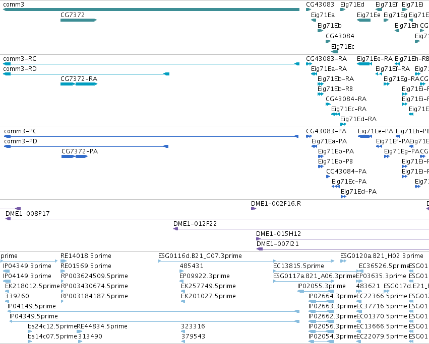Select the DME1-002F16.R clone label
This screenshot has width=429, height=344.
point(276,204)
